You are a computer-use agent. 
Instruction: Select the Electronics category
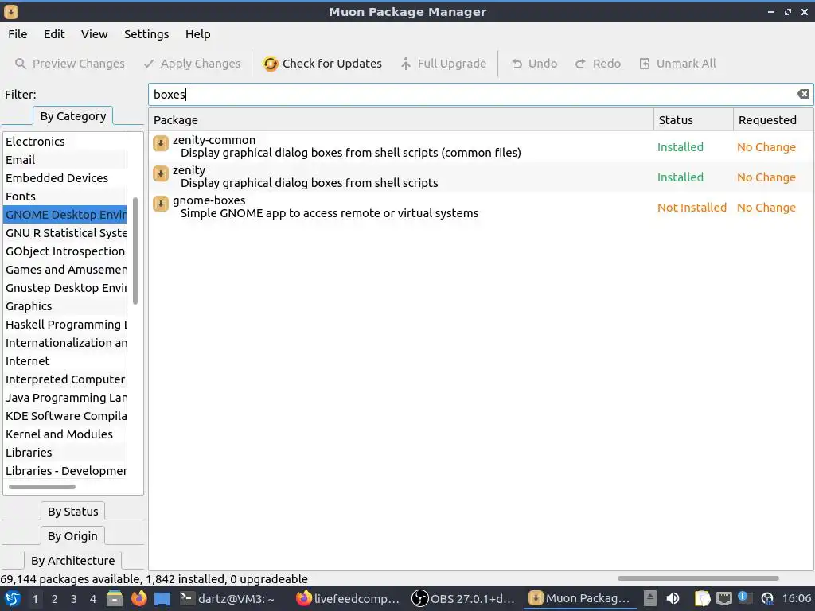pyautogui.click(x=65, y=142)
